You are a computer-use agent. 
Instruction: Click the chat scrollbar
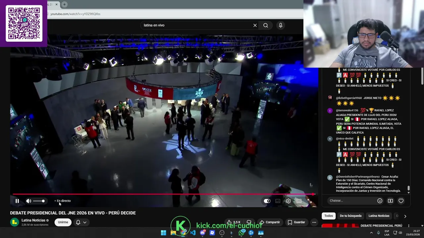[409, 188]
